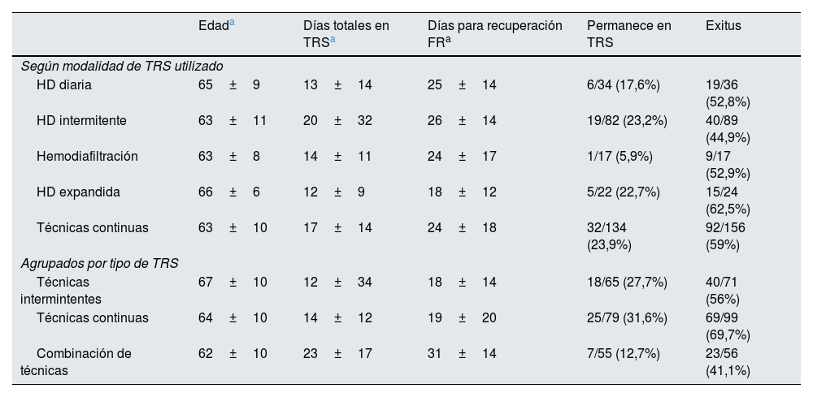Click the Exitus column header

pos(724,26)
